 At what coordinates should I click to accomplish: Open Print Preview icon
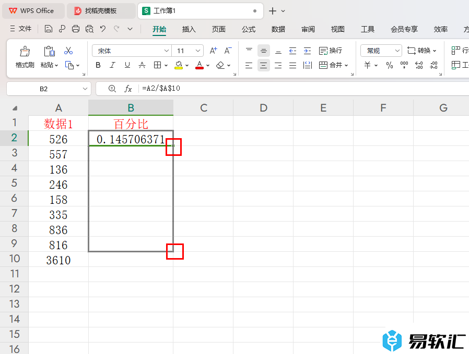point(89,29)
